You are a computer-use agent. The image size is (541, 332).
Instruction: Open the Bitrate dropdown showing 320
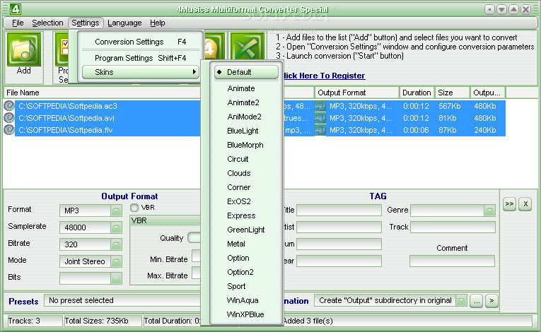[x=116, y=244]
